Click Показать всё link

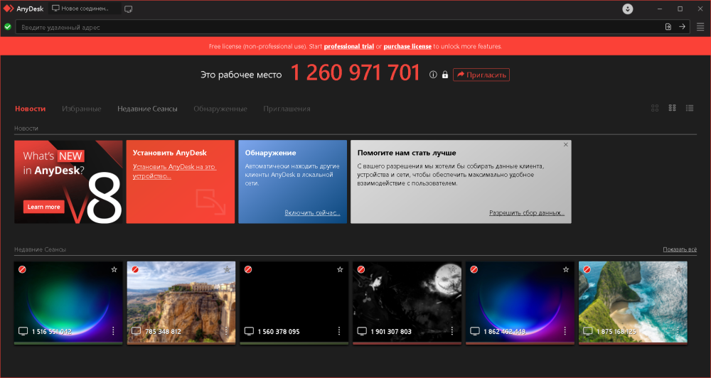pos(680,249)
